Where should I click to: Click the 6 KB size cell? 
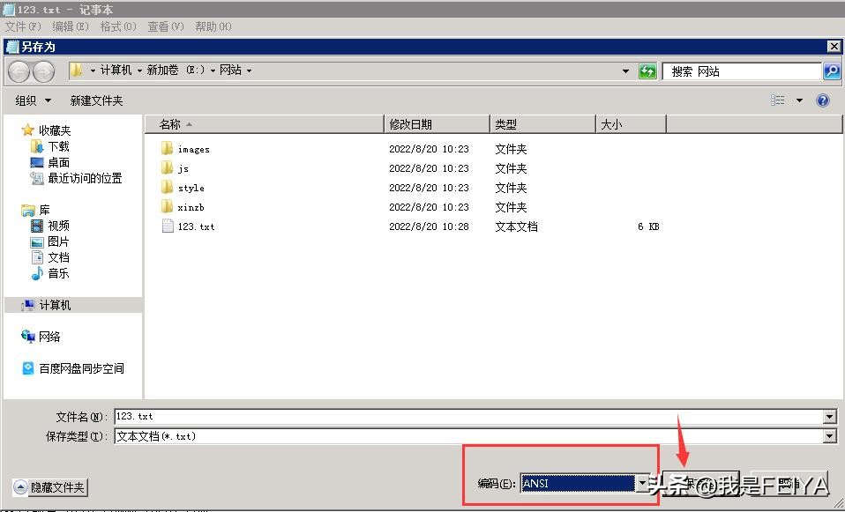tap(648, 226)
